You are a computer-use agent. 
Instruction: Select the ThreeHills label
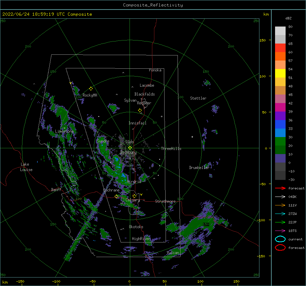point(171,149)
